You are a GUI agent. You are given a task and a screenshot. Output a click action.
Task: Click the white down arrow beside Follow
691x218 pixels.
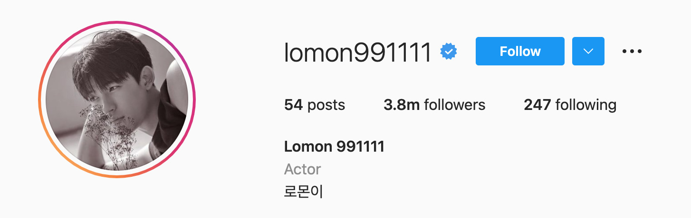pos(588,51)
